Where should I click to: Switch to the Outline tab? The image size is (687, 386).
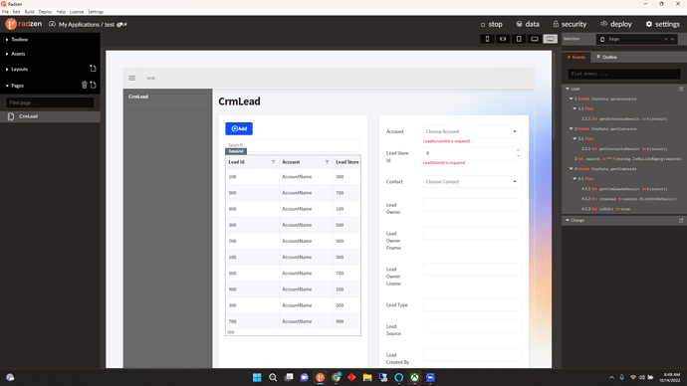606,57
